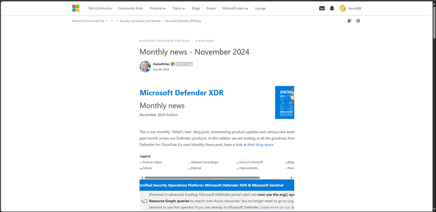Click the 'Monthly news - November 2024' title
The width and height of the screenshot is (436, 212).
tap(194, 52)
